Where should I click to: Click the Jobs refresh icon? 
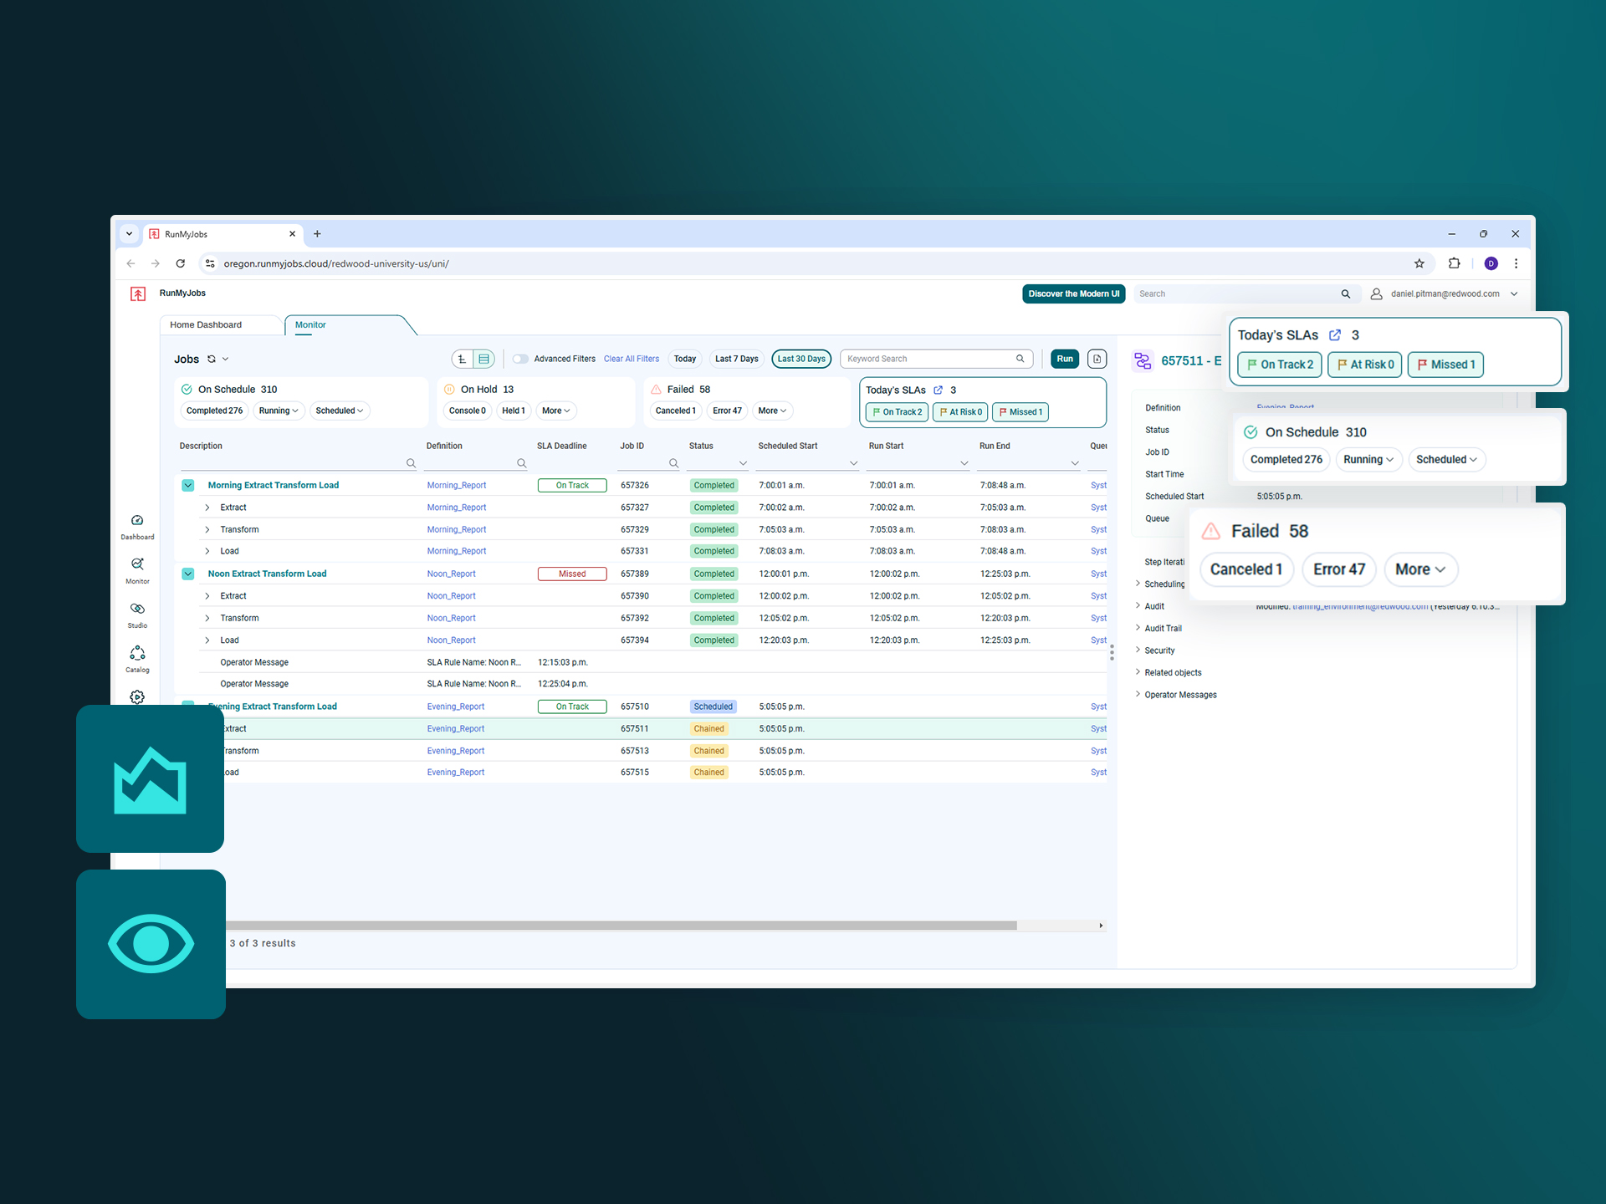click(x=212, y=360)
